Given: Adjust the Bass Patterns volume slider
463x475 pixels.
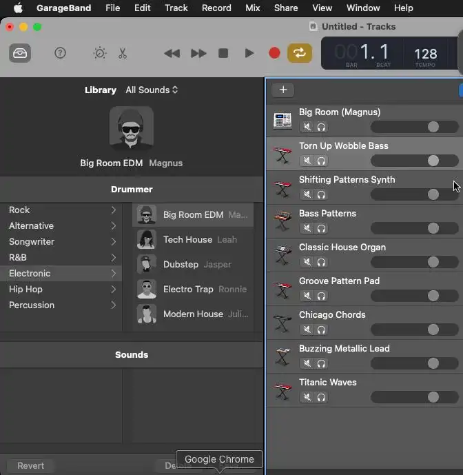Looking at the screenshot, I should (x=414, y=228).
